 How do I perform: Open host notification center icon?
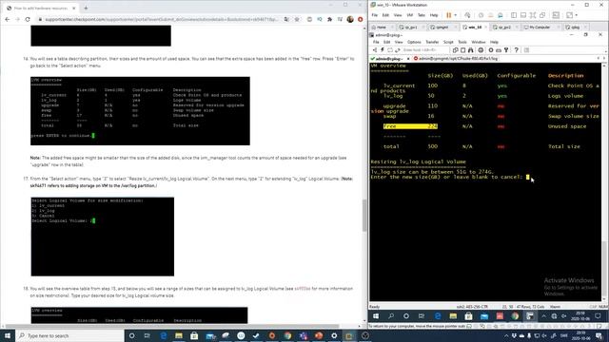(x=599, y=335)
